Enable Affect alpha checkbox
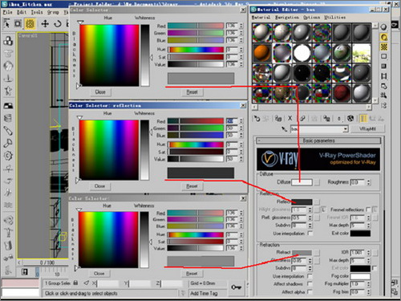 click(x=310, y=291)
